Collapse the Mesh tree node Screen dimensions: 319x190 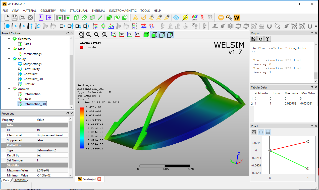9,49
